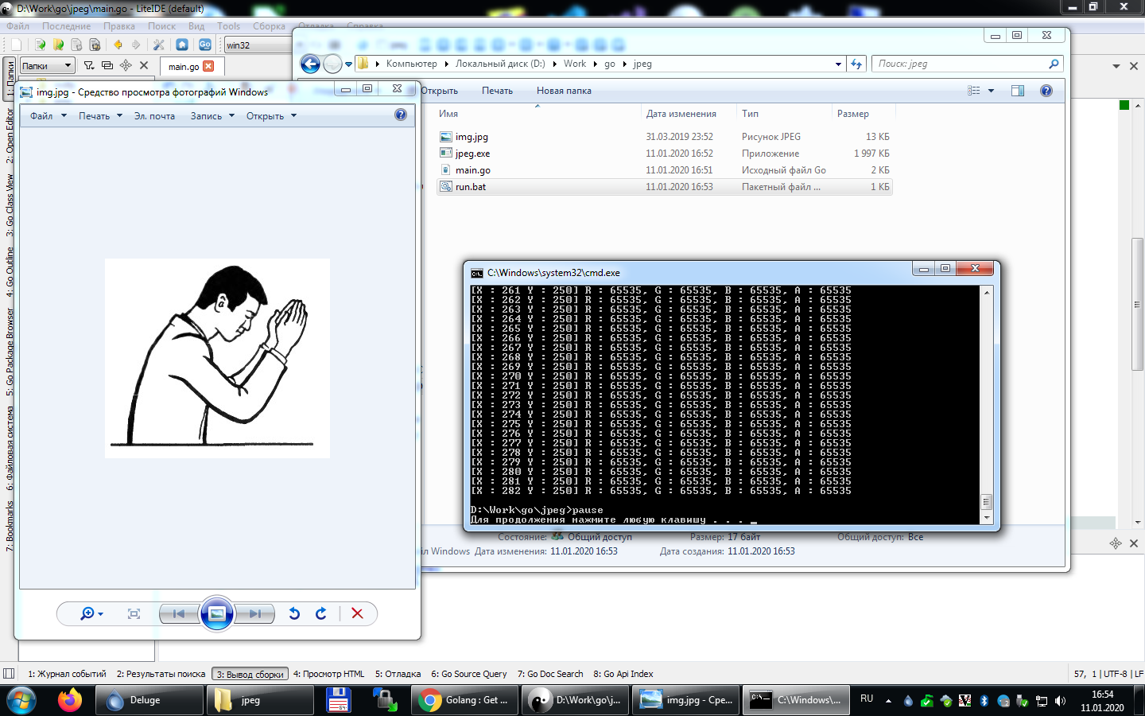This screenshot has height=716, width=1145.
Task: Rotate image clockwise in Photo Viewer
Action: 321,613
